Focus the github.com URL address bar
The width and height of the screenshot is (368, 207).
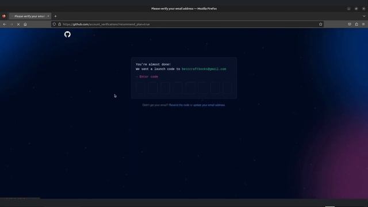pyautogui.click(x=188, y=24)
